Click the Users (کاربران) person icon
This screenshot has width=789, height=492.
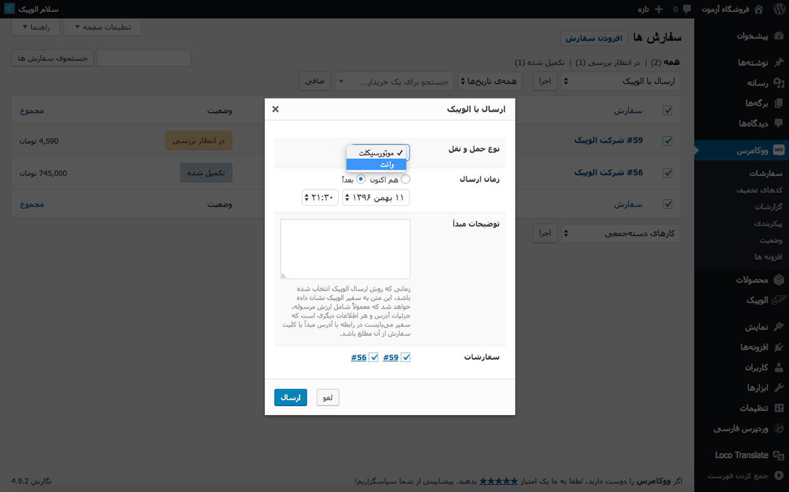coord(779,368)
